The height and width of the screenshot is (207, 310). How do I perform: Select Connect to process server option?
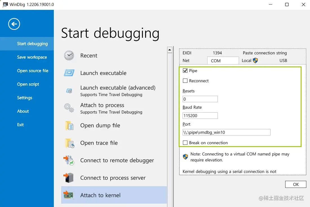[x=114, y=178]
